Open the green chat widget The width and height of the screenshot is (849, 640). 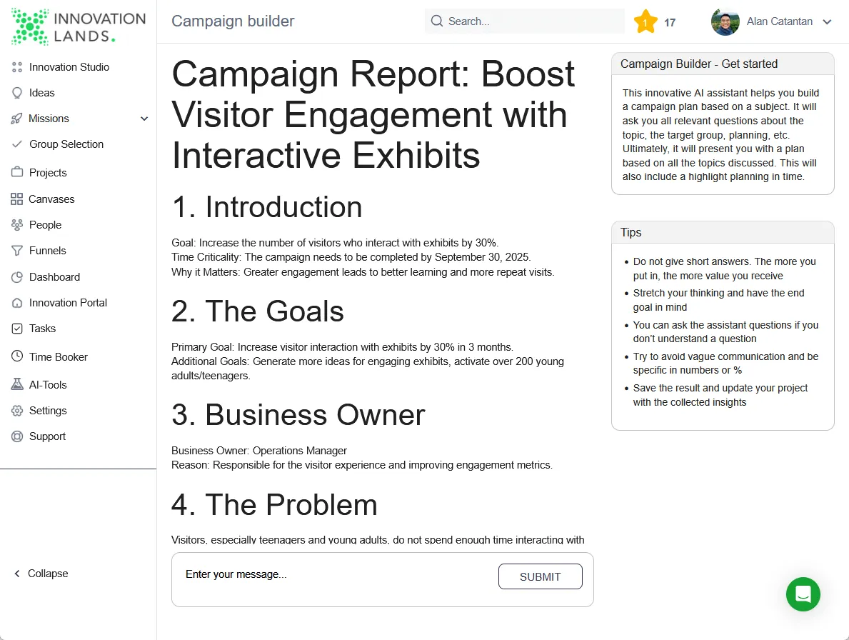(x=803, y=594)
